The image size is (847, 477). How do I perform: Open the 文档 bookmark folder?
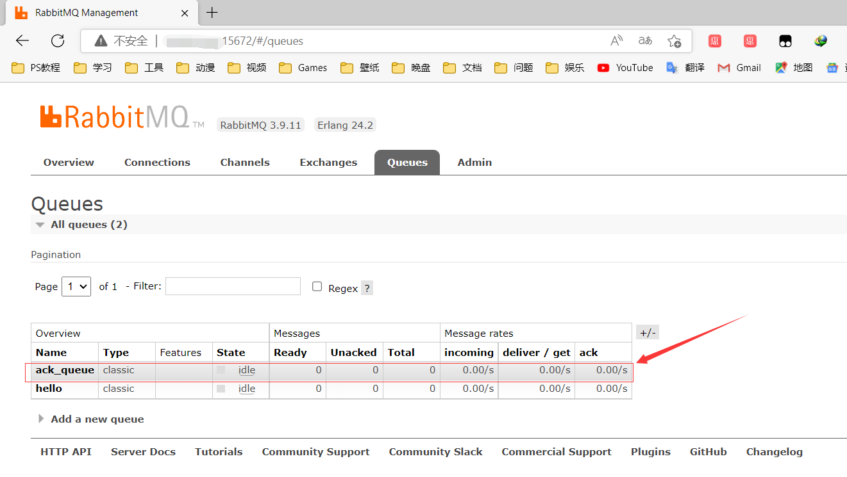coord(462,68)
